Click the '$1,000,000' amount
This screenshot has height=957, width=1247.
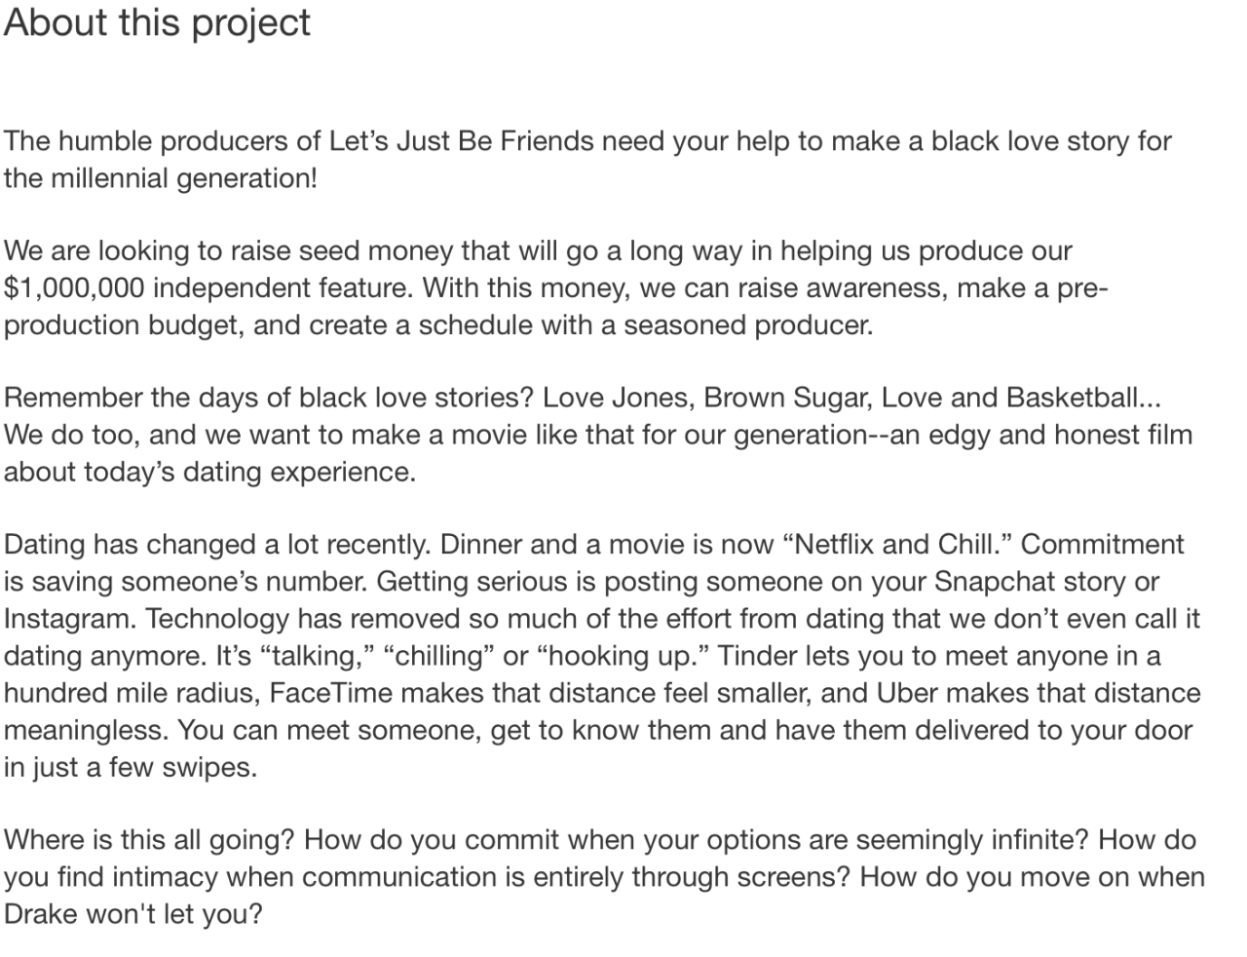(x=74, y=288)
